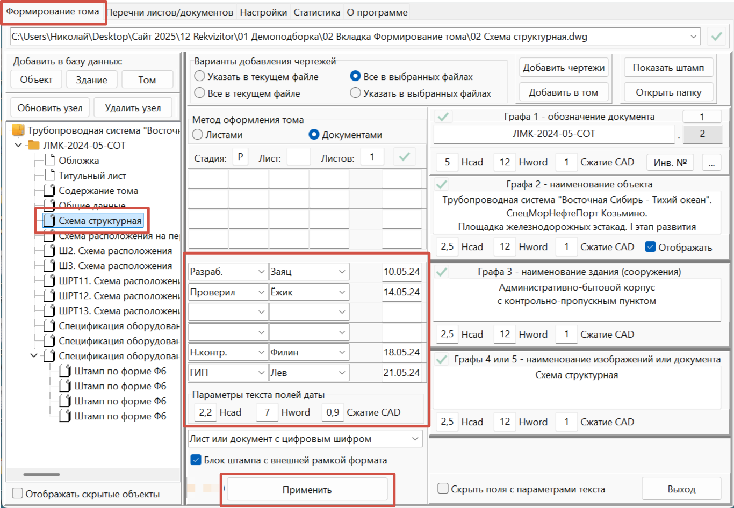Screen dimensions: 734x508
Task: Click the ЛМК-2024-05-СОТ folder icon
Action: click(34, 146)
